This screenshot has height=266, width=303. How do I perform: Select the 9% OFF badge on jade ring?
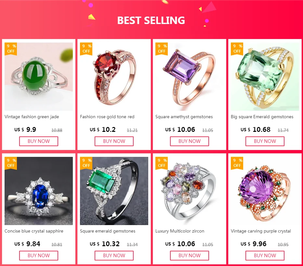11,49
